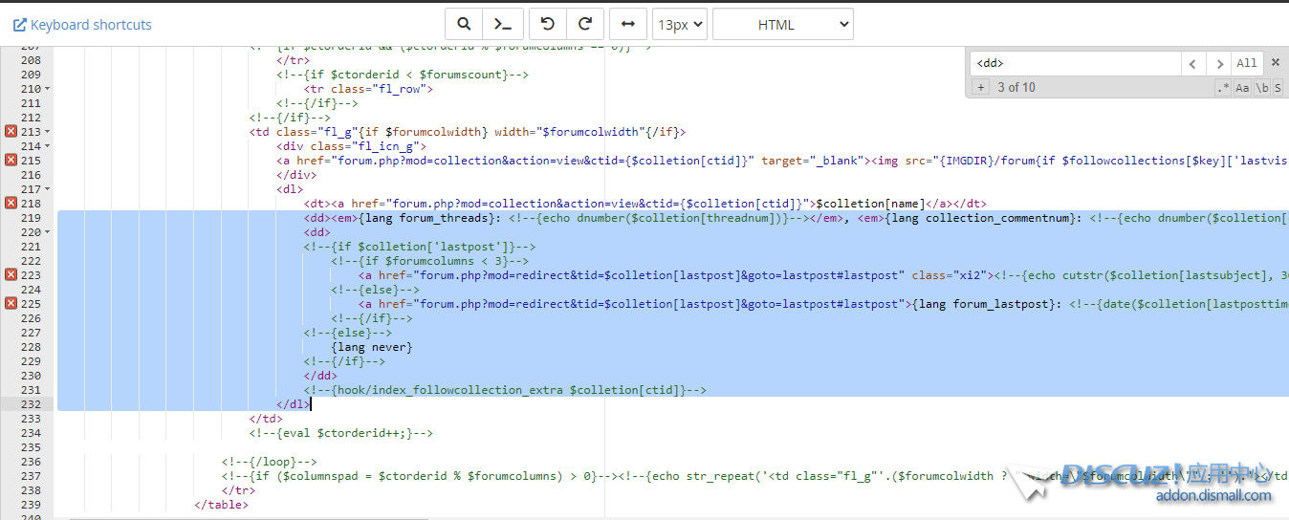The height and width of the screenshot is (520, 1289).
Task: Open Keyboard shortcuts link
Action: 82,25
